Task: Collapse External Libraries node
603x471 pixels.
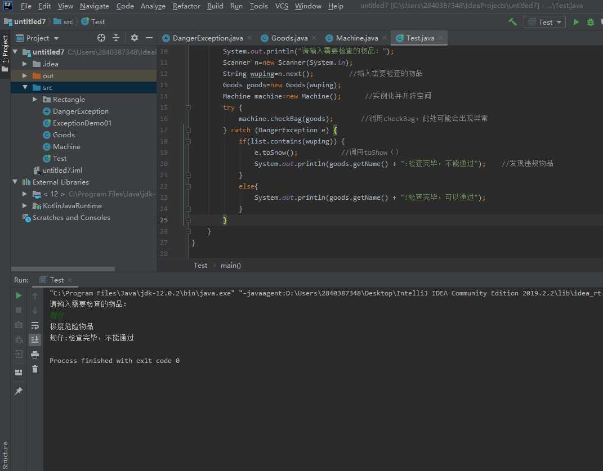Action: [15, 182]
